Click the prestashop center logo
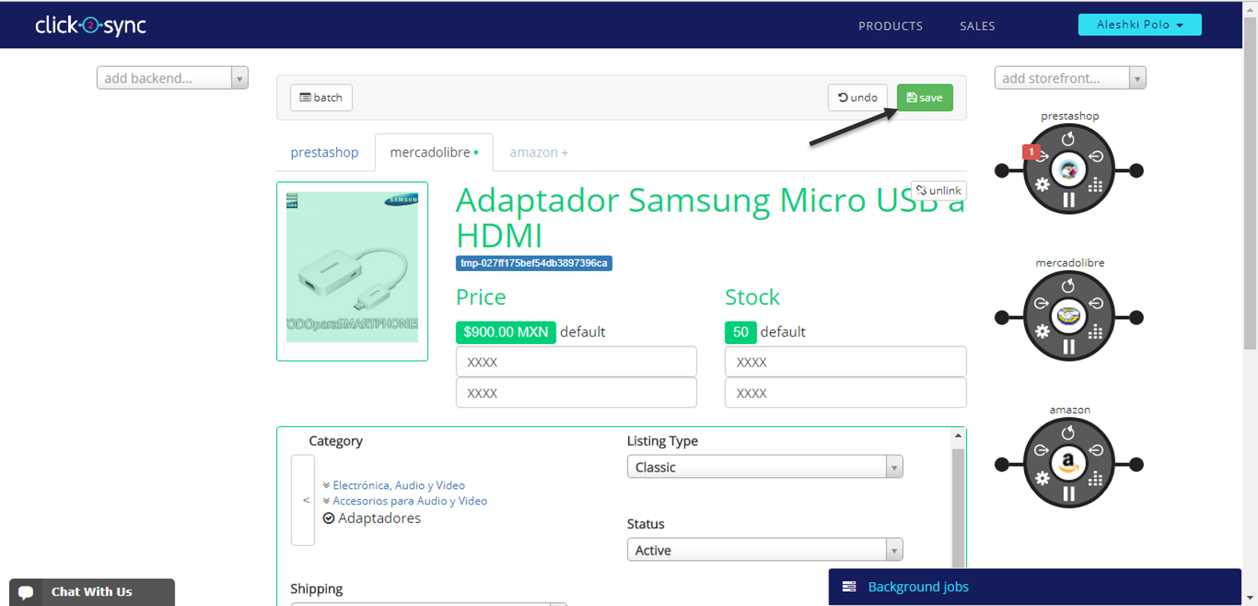The width and height of the screenshot is (1258, 606). coord(1069,170)
